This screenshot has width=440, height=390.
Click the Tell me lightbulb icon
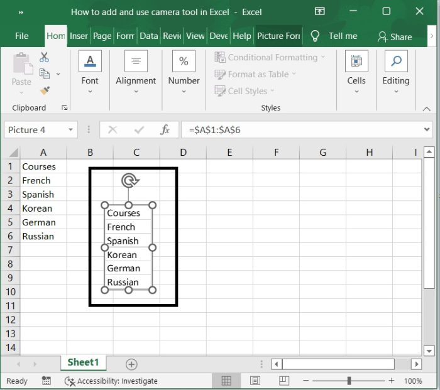[316, 36]
